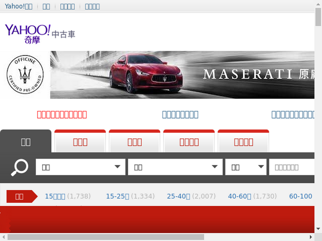Click the vertical scrollbar thumb
322x241 pixels.
pyautogui.click(x=318, y=17)
